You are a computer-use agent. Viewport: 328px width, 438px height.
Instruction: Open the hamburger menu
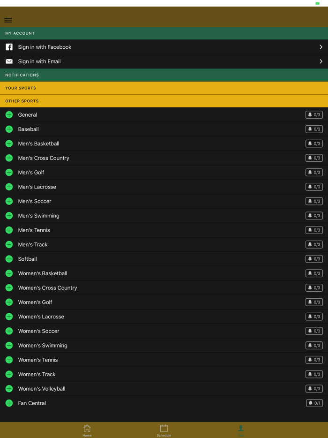click(8, 20)
